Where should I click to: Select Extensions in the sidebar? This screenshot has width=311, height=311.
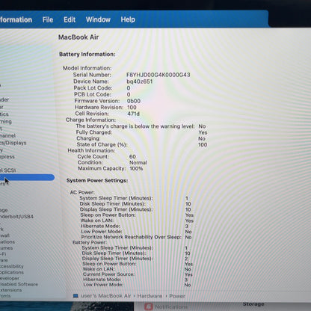click(x=10, y=290)
